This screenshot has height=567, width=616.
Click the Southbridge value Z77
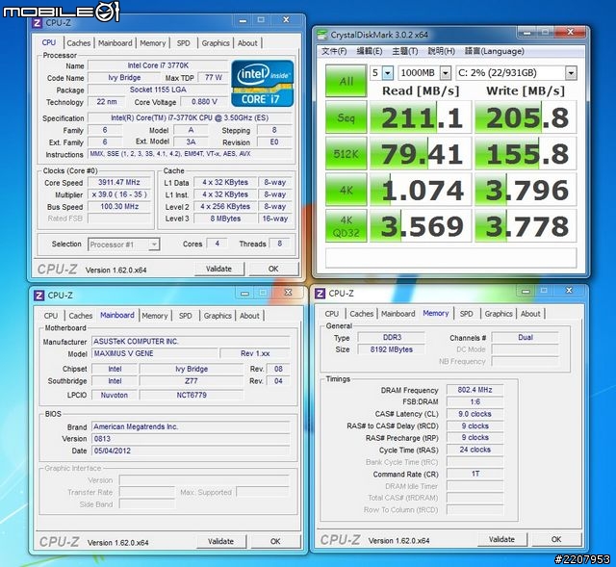[192, 381]
